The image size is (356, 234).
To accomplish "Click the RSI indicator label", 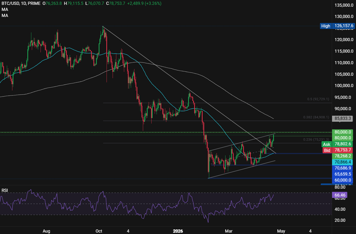I will tap(5, 190).
